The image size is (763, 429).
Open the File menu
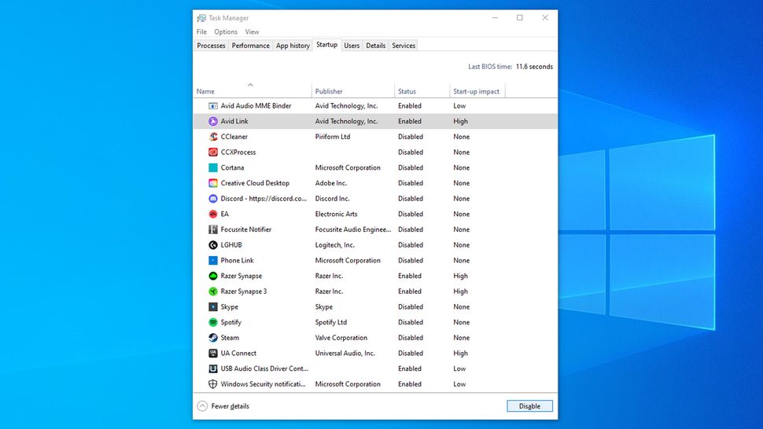click(201, 31)
